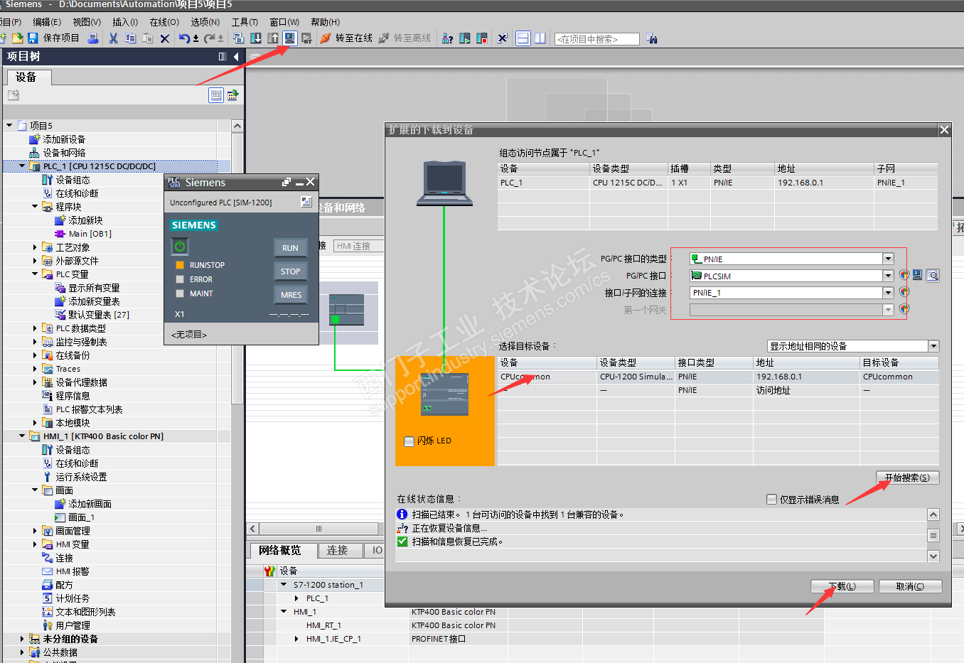Click the magnifier icon beside PLCSIM interface
The width and height of the screenshot is (964, 663).
[x=933, y=276]
